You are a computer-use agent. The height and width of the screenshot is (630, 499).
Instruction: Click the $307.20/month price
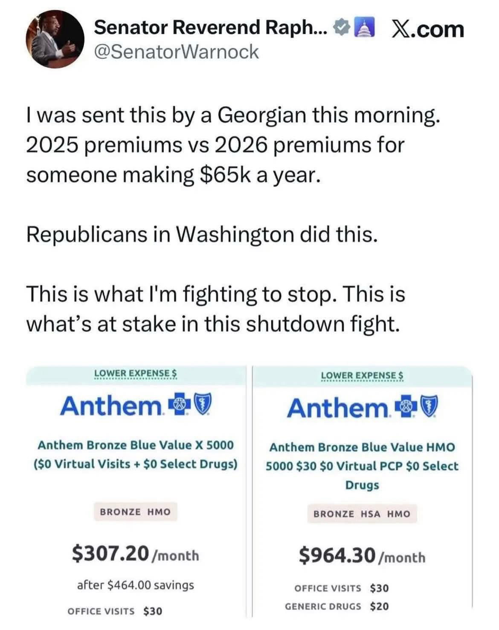click(x=135, y=554)
